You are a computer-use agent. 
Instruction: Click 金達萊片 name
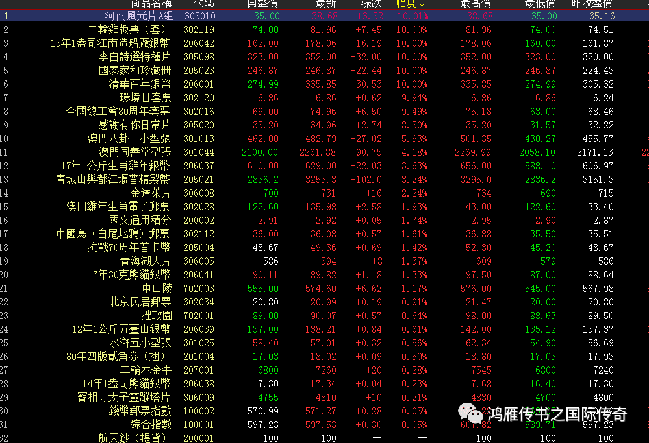pyautogui.click(x=151, y=193)
